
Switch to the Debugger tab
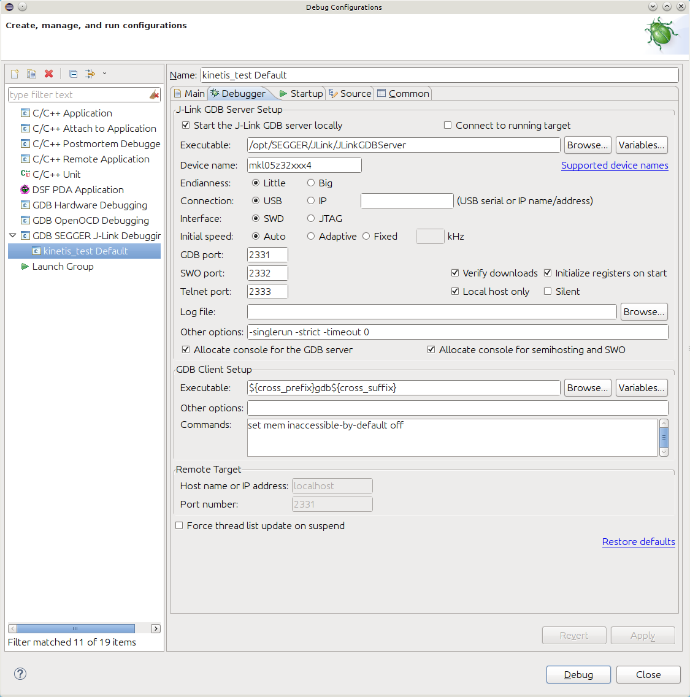click(x=239, y=93)
